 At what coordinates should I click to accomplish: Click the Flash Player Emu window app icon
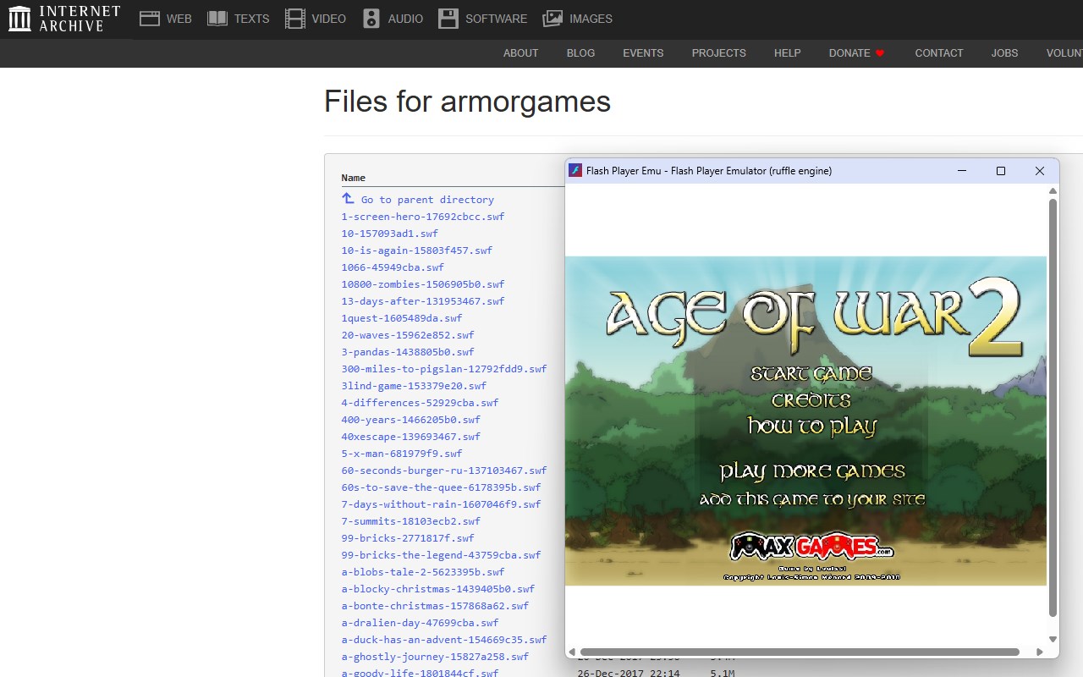tap(575, 171)
